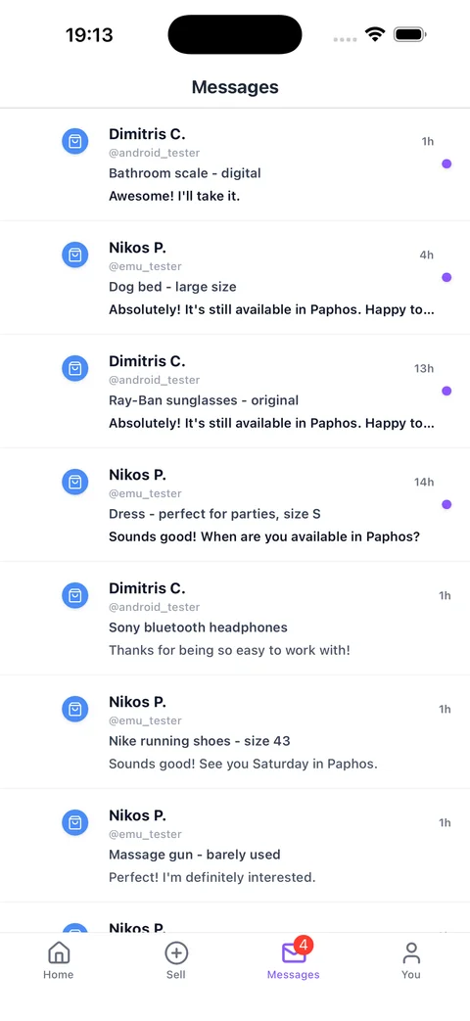The image size is (470, 1021).
Task: Tap the Home icon in bottom bar
Action: [x=59, y=953]
